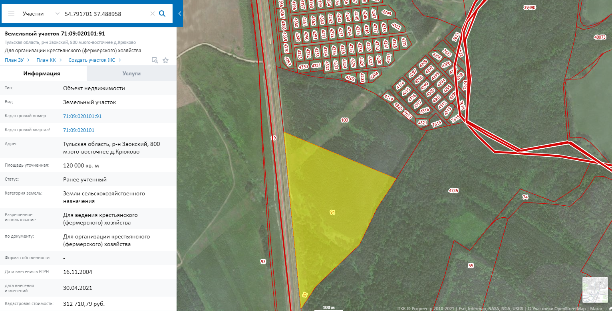Click parcel label 40073 on the map
The image size is (612, 311).
point(600,37)
